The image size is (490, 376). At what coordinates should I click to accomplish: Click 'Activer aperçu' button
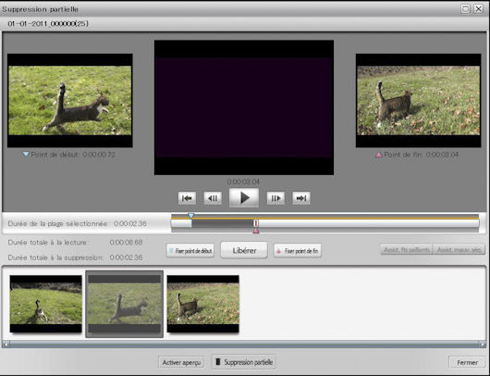(181, 362)
